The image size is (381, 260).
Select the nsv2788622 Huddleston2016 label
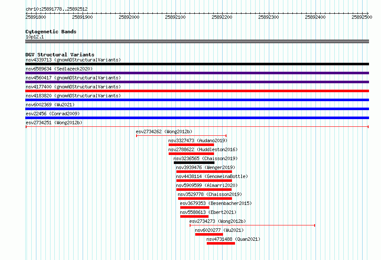[x=203, y=149]
